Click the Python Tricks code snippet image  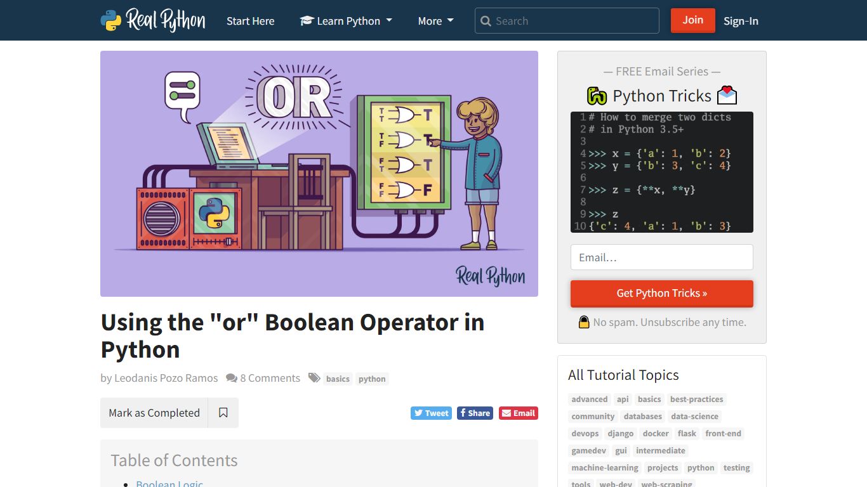click(662, 172)
